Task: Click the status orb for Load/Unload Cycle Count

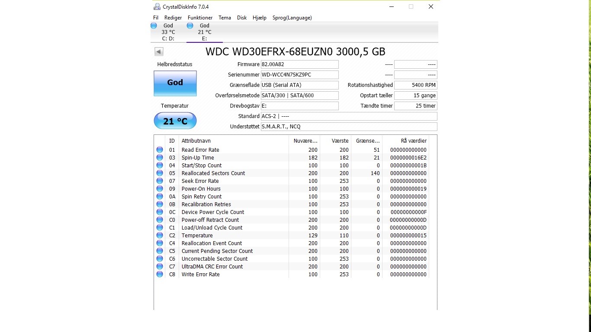Action: point(160,227)
